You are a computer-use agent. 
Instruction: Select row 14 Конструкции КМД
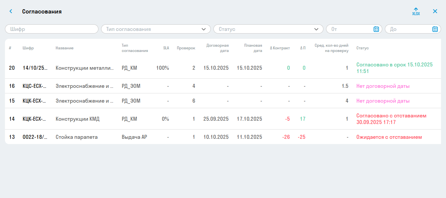[78, 119]
